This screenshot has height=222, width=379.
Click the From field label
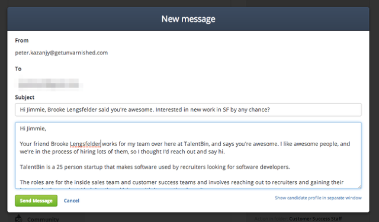point(22,40)
